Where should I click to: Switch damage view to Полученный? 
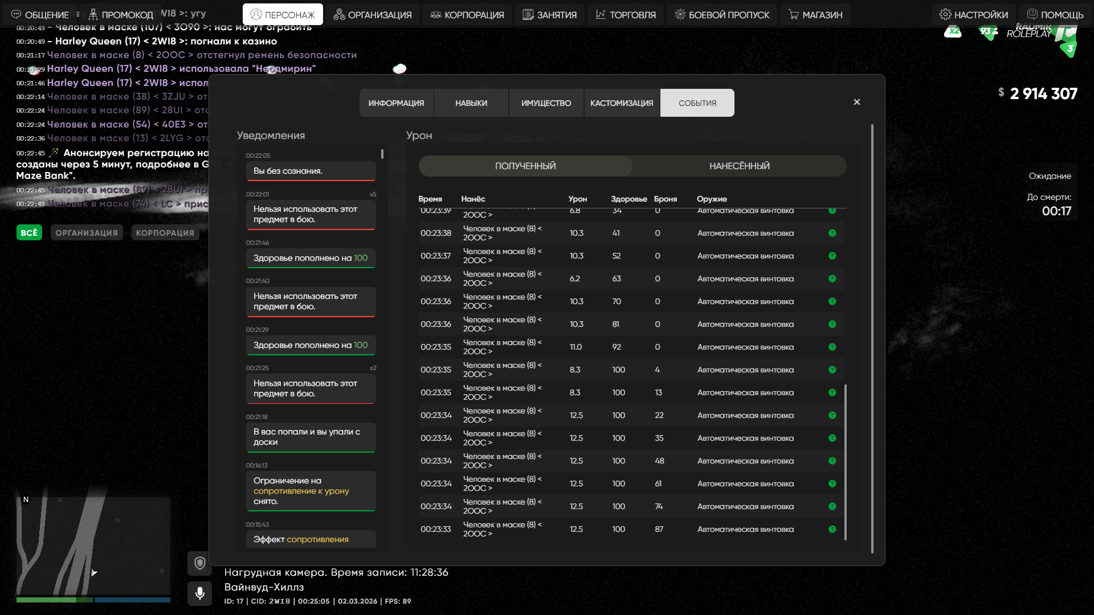525,166
